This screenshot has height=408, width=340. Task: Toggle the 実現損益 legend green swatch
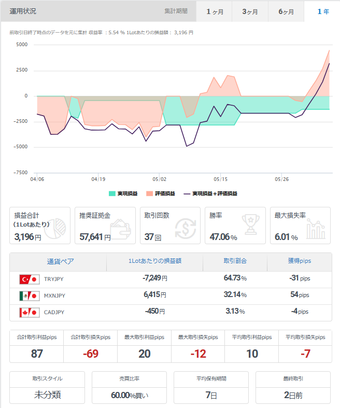pyautogui.click(x=112, y=193)
